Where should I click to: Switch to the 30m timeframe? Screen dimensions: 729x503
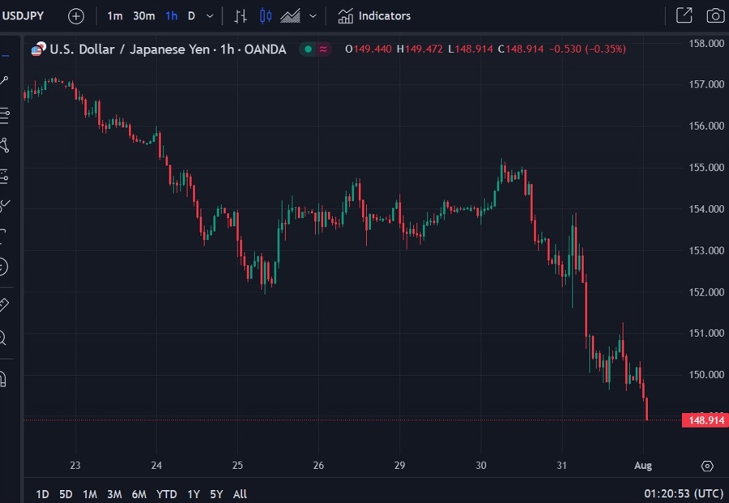pyautogui.click(x=143, y=16)
